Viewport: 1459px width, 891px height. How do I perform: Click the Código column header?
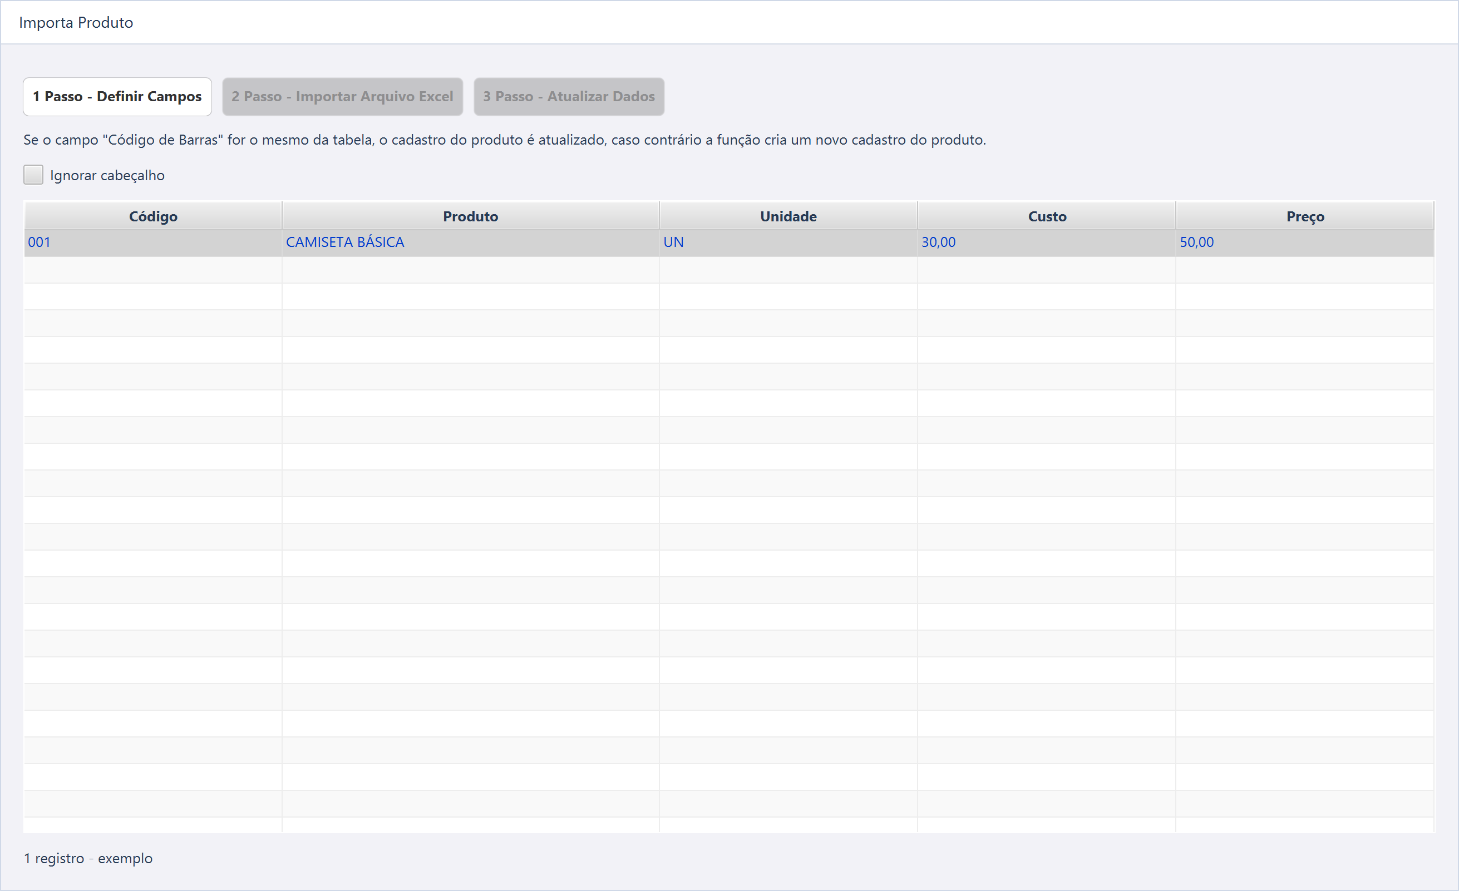point(153,216)
